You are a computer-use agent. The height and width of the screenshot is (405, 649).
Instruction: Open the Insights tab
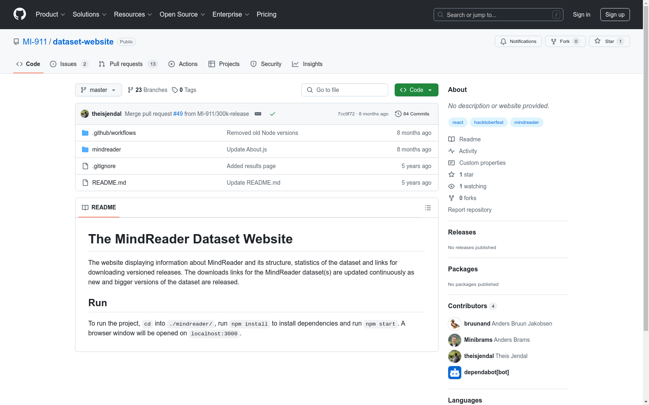pos(307,64)
